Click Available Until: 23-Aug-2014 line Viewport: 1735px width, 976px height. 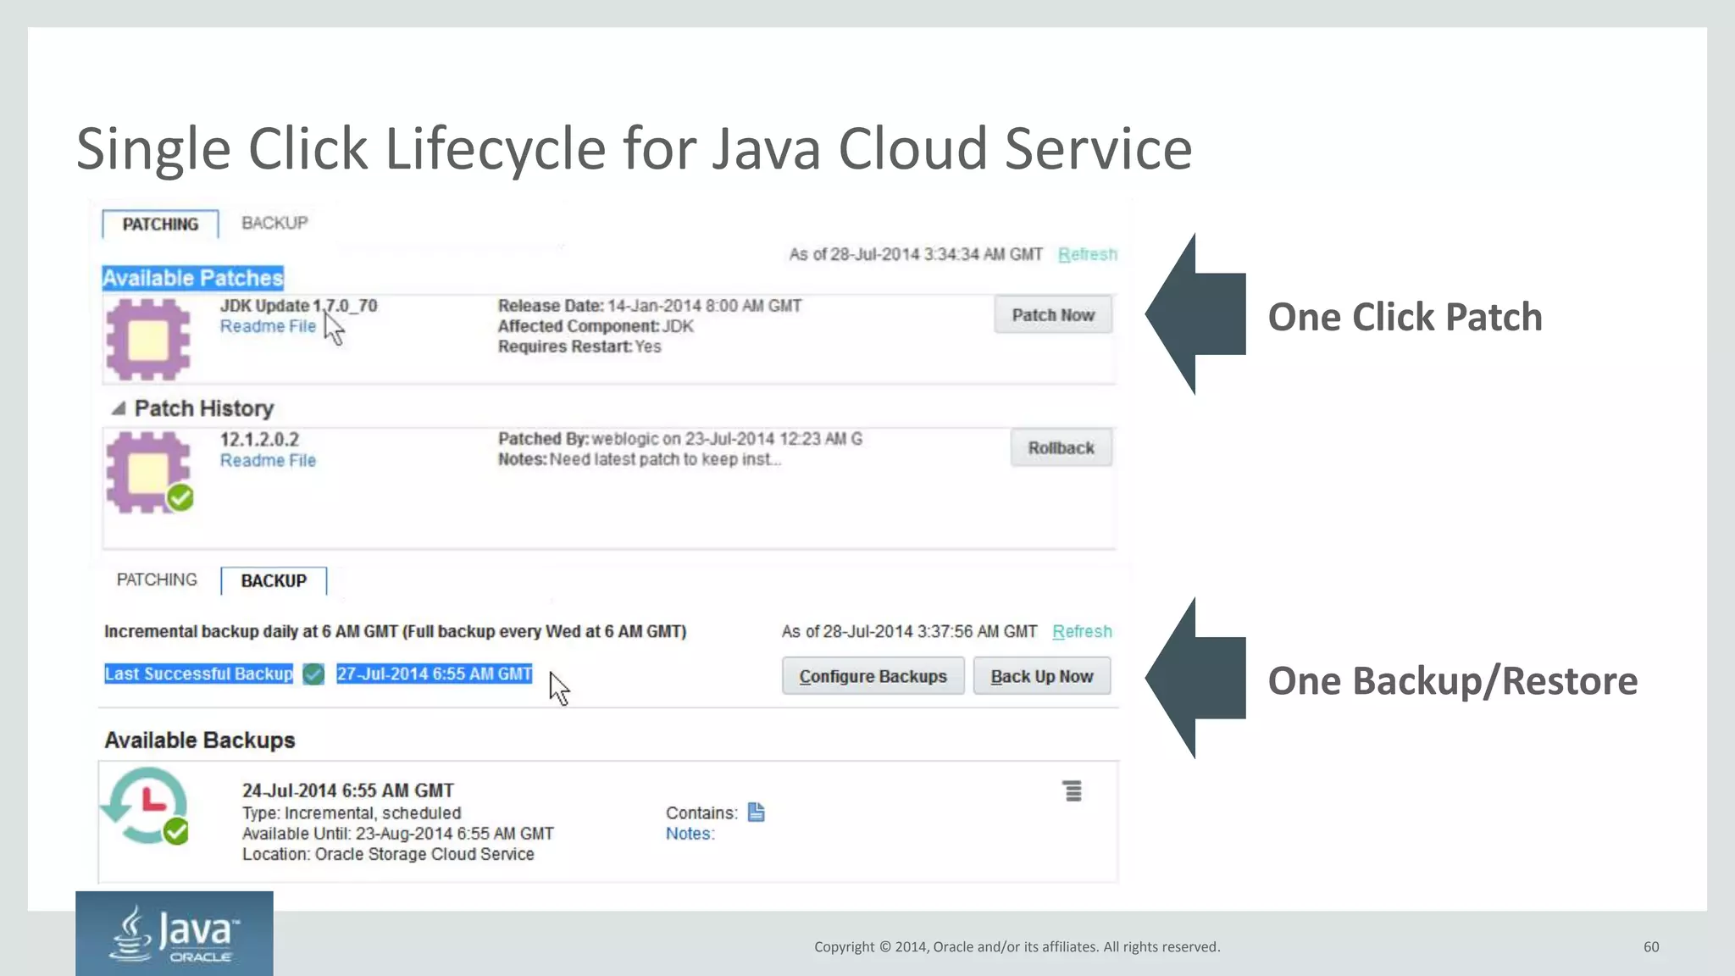click(x=398, y=834)
